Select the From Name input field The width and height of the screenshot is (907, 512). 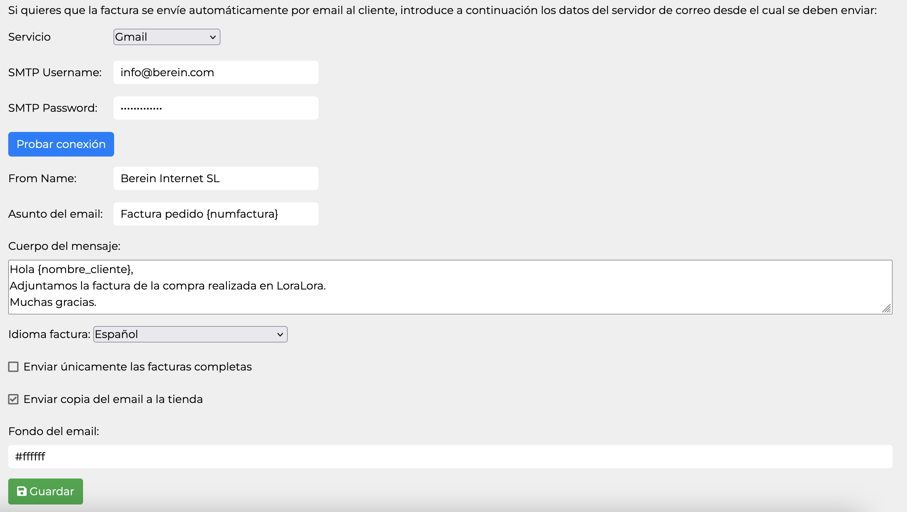[x=216, y=178]
